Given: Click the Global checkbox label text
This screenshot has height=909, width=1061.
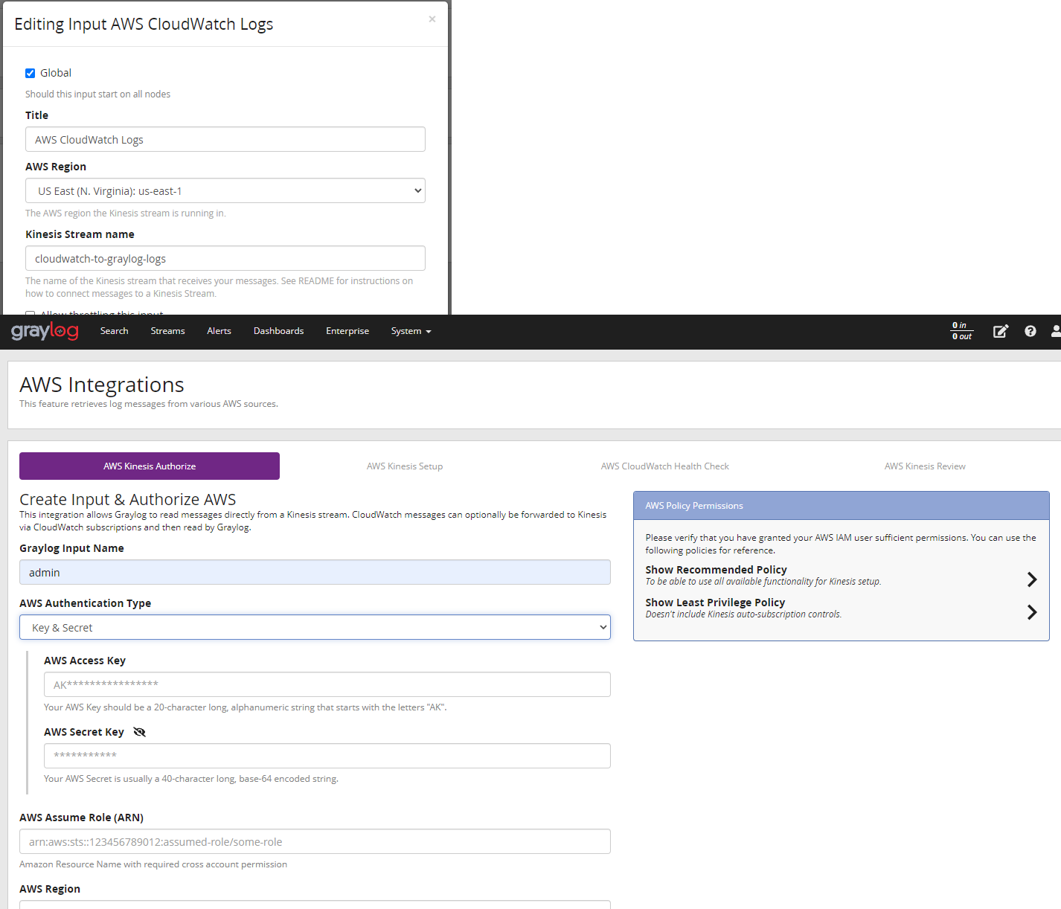Looking at the screenshot, I should coord(56,73).
